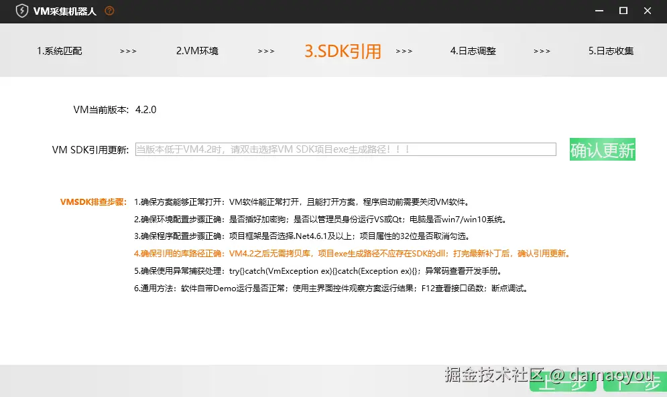Click the green 确认更新 button
Screen dimensions: 667x397
pyautogui.click(x=603, y=149)
